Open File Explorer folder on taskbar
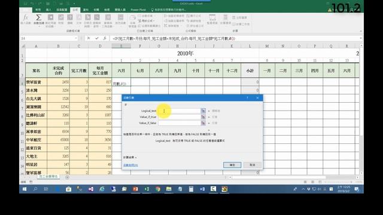 click(x=169, y=189)
